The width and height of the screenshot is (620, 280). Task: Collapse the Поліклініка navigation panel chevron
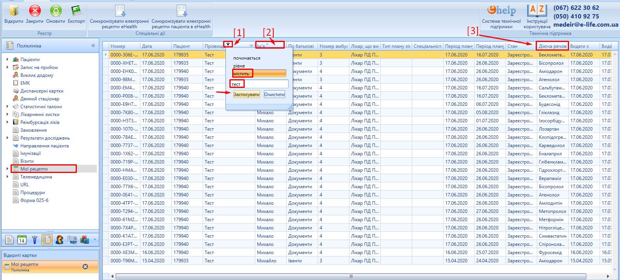coord(93,45)
